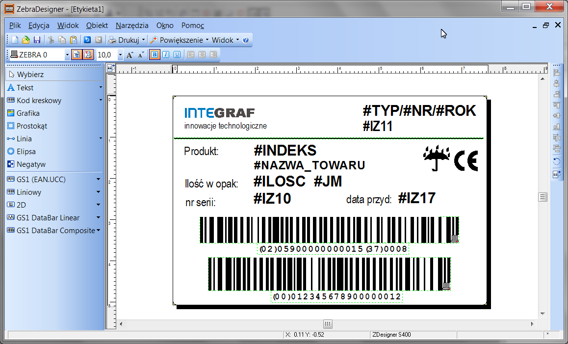Expand the Drukuj print options arrow
The image size is (568, 344).
[x=143, y=40]
